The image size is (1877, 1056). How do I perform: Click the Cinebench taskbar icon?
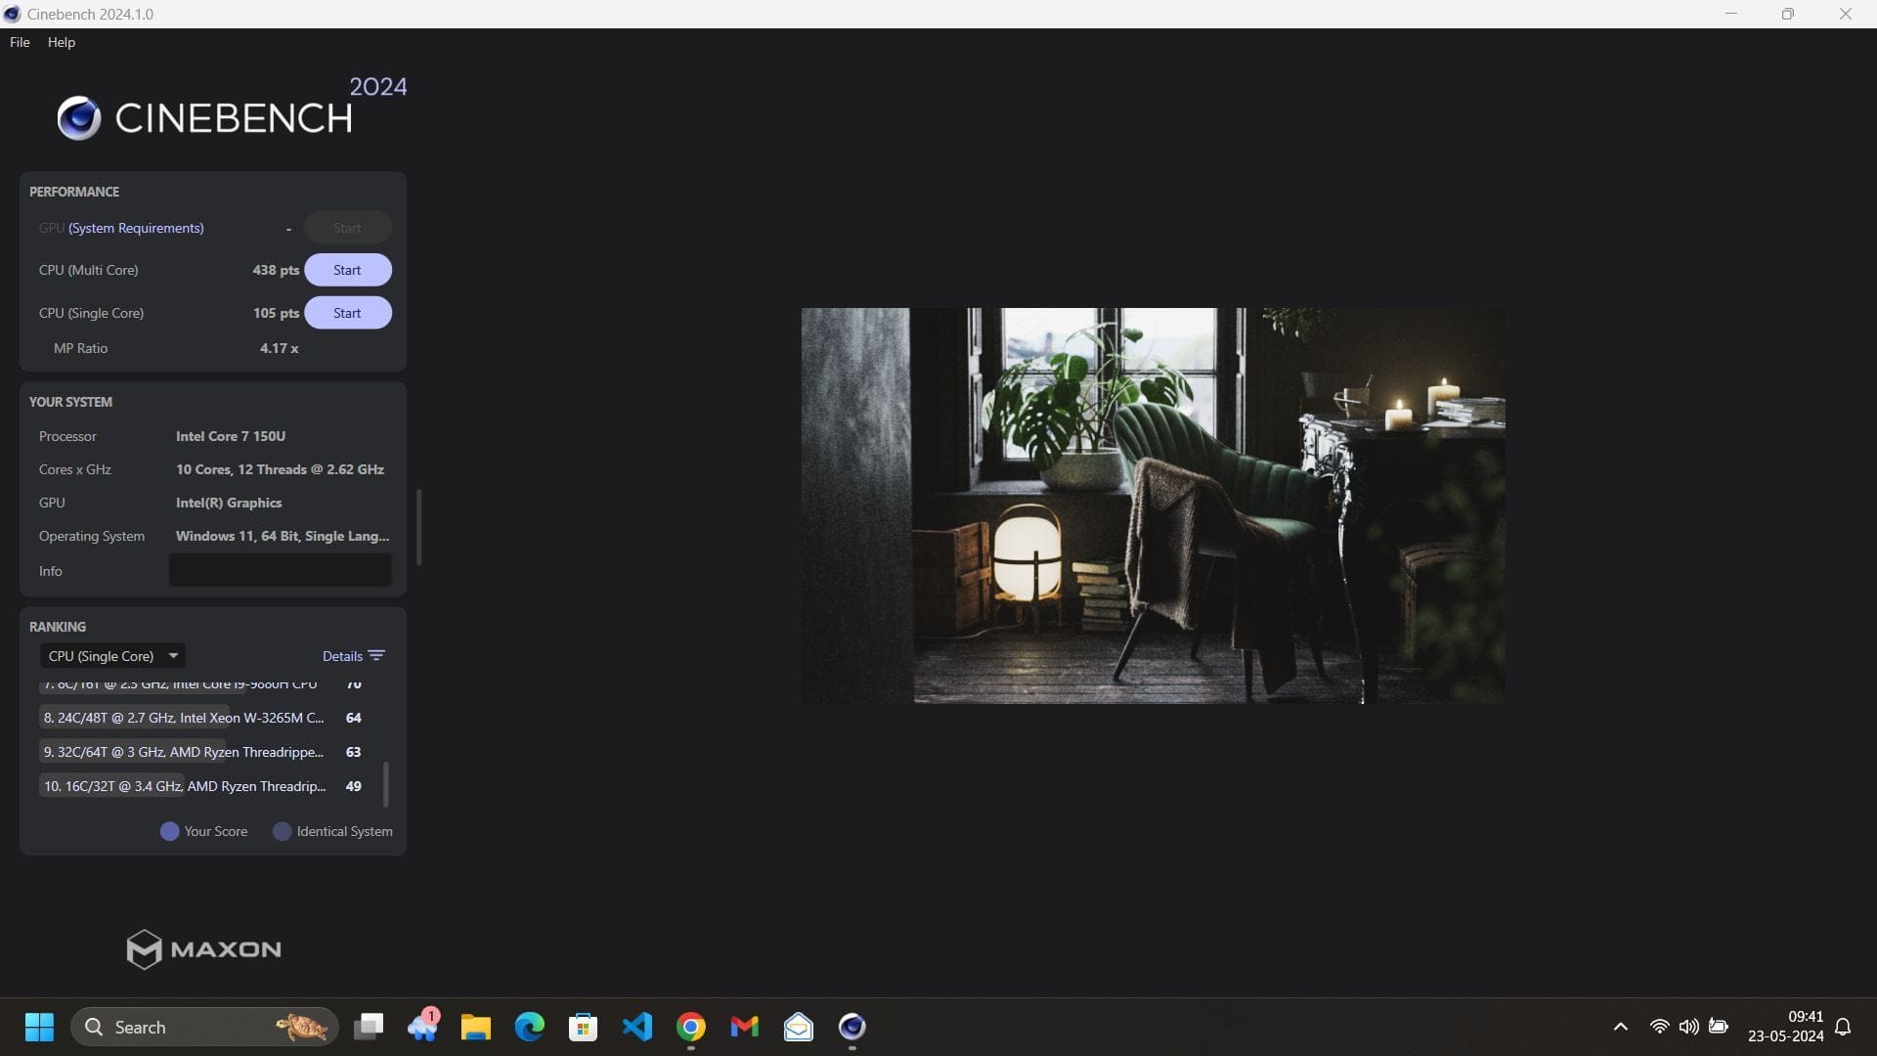pos(852,1027)
